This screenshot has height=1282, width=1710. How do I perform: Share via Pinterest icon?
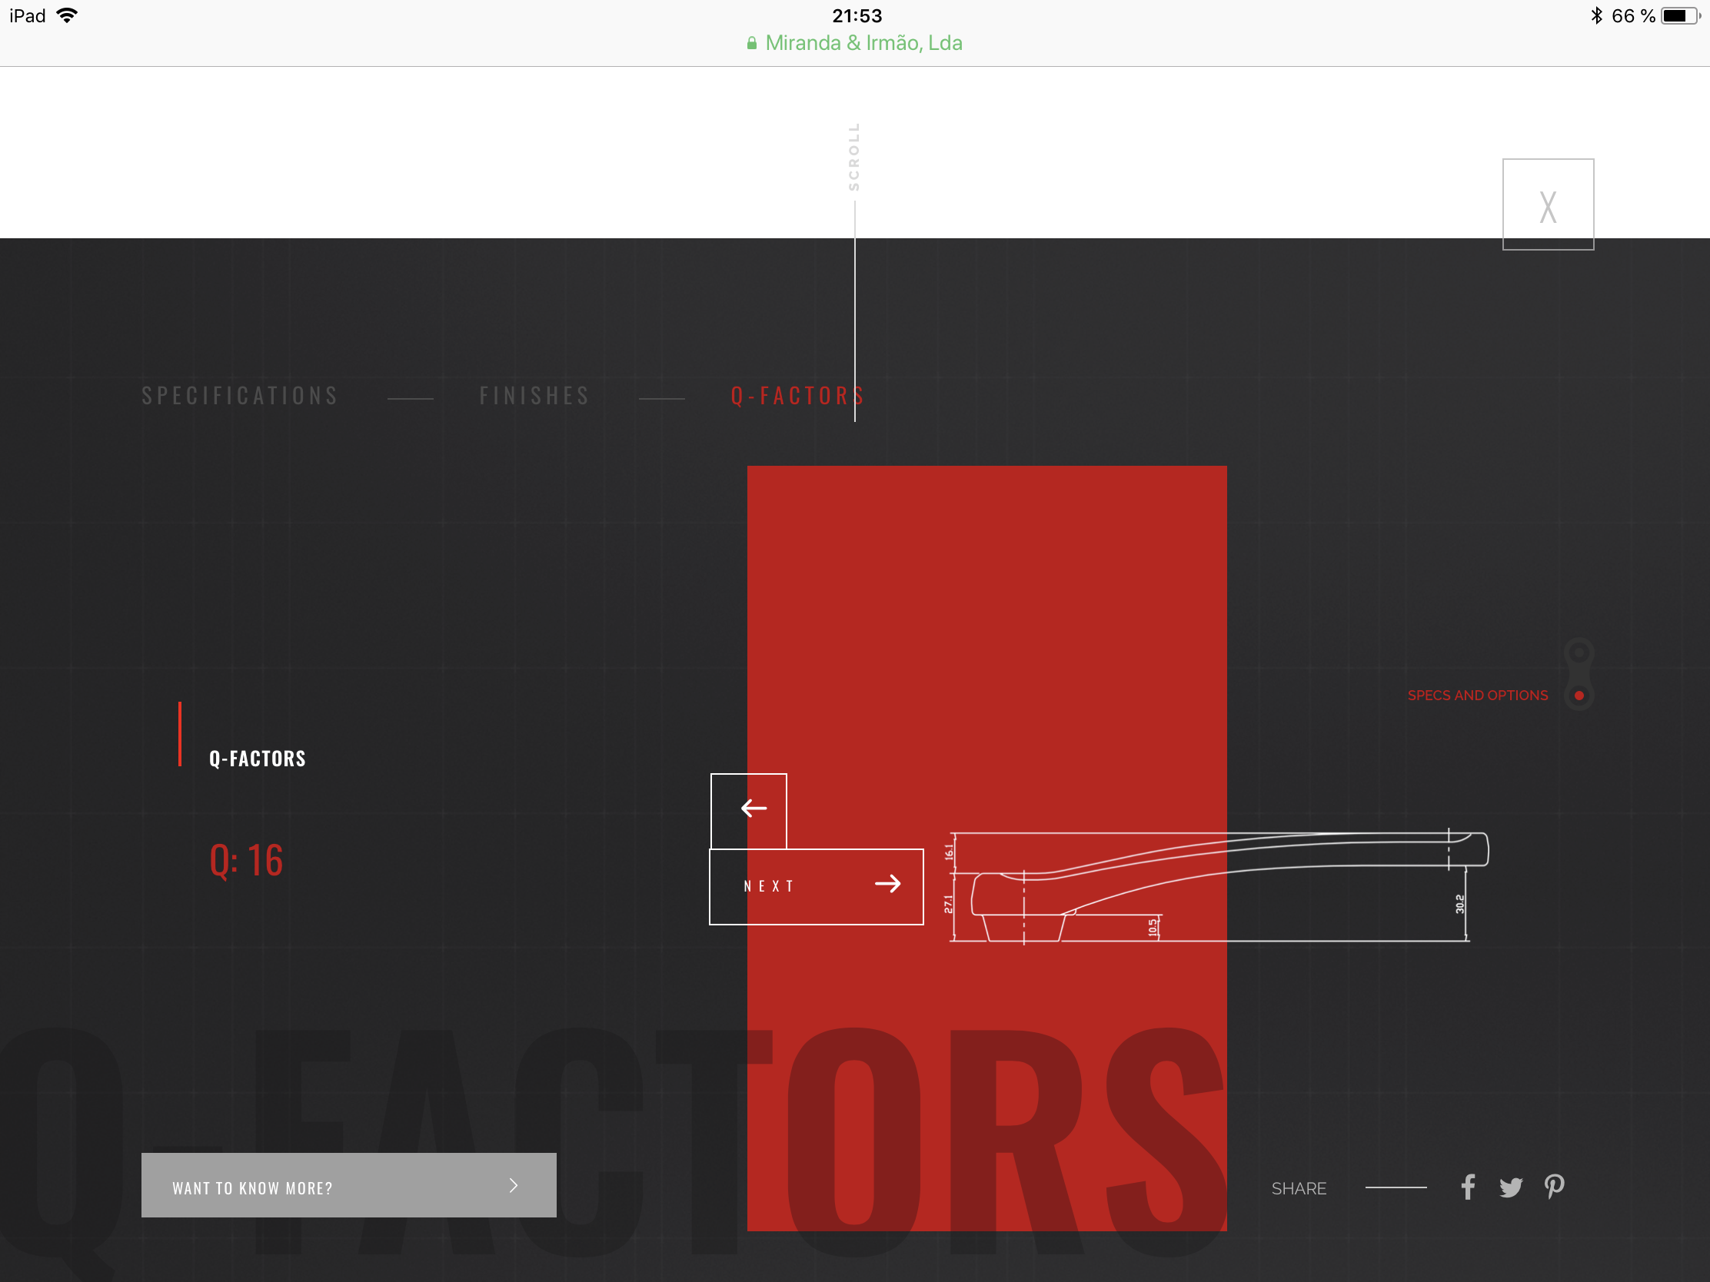(1554, 1186)
